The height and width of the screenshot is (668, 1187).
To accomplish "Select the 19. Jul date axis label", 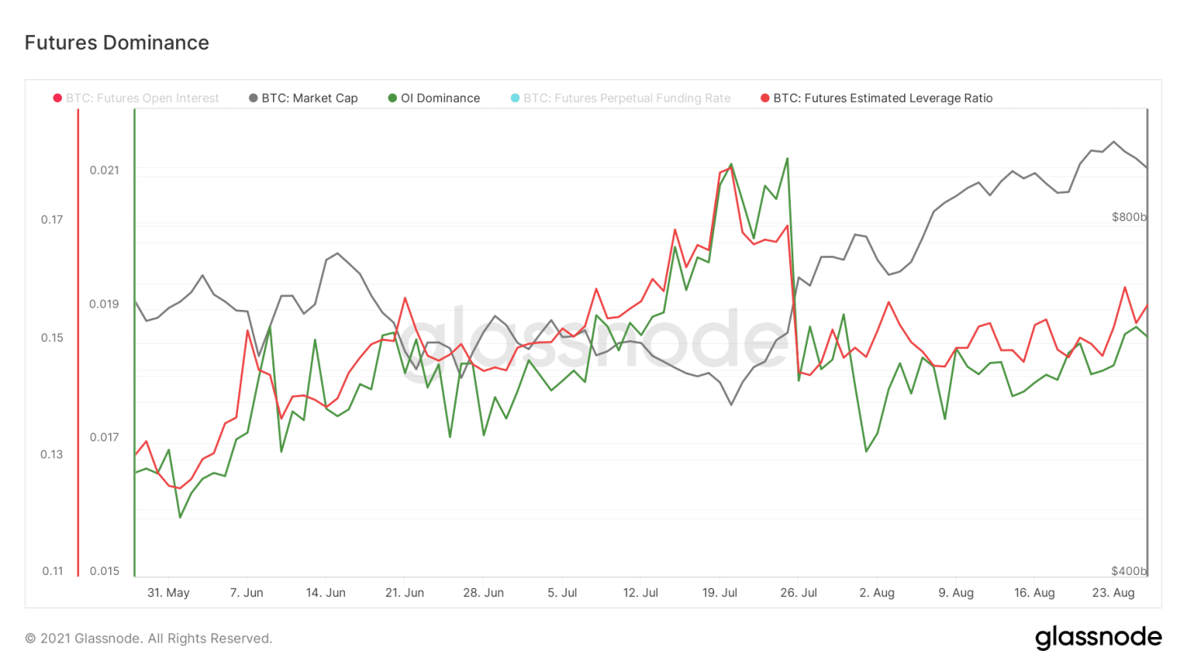I will (721, 593).
